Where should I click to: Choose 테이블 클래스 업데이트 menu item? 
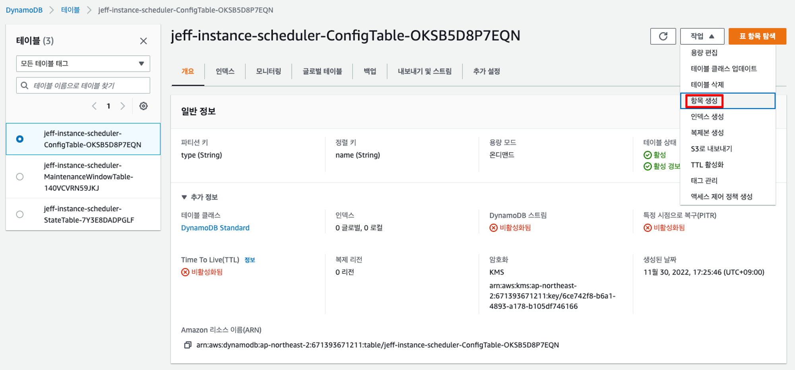(727, 68)
